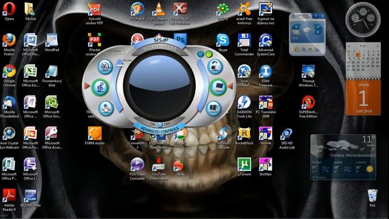
Task: Open YouTube Downloader shortcut
Action: point(159,169)
